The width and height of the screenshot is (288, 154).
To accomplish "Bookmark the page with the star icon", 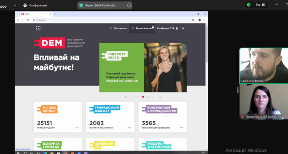I will (193, 20).
